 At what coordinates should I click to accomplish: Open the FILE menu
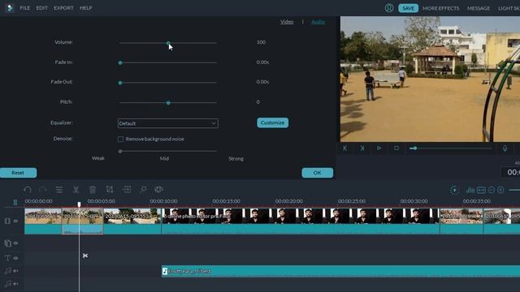click(x=25, y=8)
